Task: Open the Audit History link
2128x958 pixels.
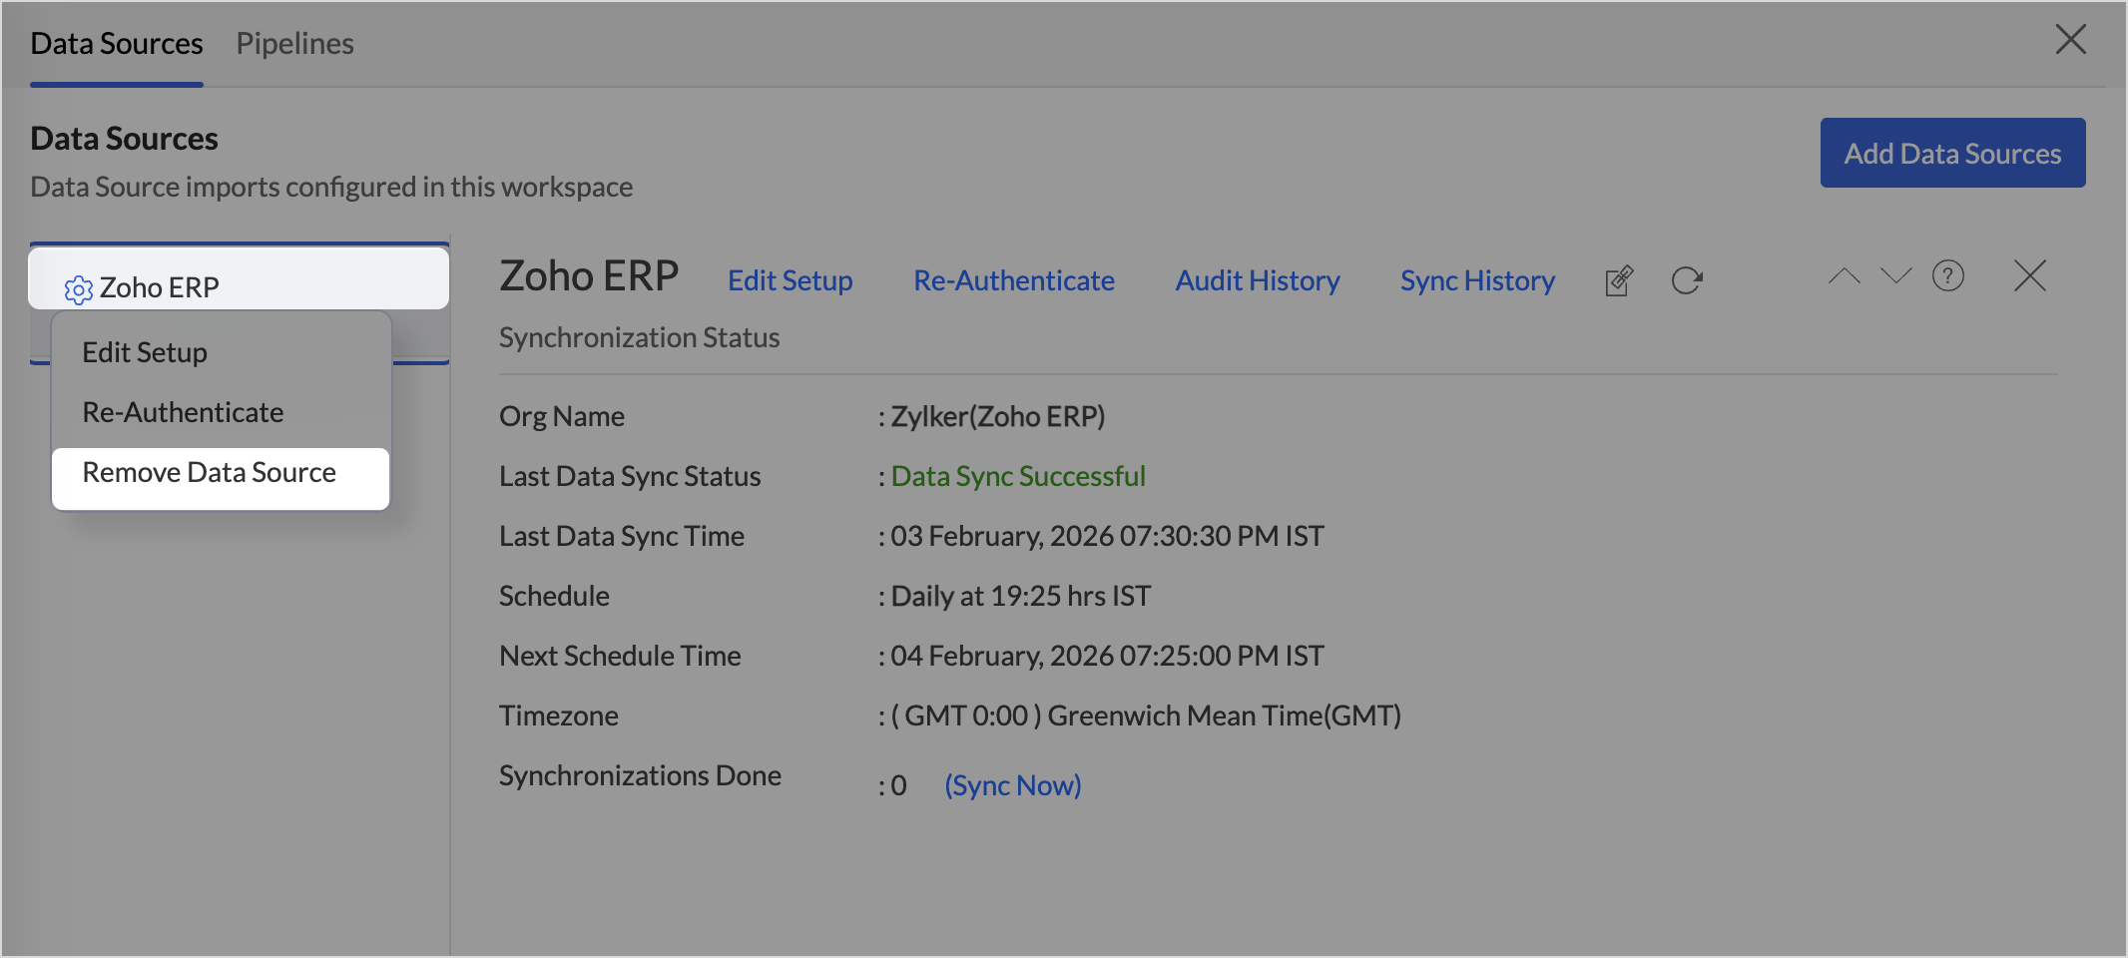Action: [1257, 281]
